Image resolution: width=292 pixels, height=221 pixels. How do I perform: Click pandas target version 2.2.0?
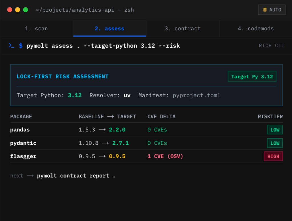(x=117, y=130)
